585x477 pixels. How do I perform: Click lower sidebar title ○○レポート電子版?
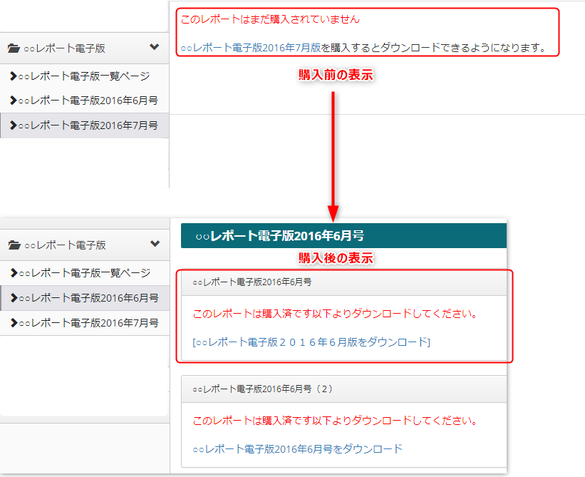tap(66, 245)
